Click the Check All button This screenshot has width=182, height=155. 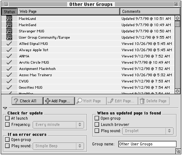pos(28,101)
